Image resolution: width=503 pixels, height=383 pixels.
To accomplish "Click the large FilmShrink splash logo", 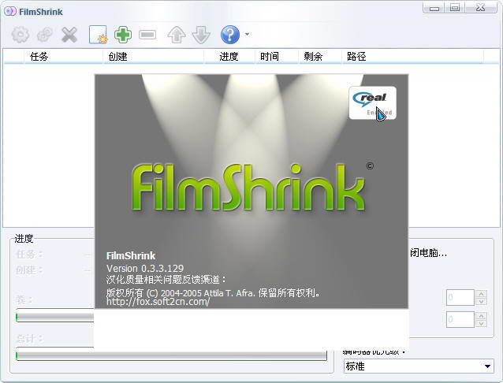I will [x=248, y=187].
